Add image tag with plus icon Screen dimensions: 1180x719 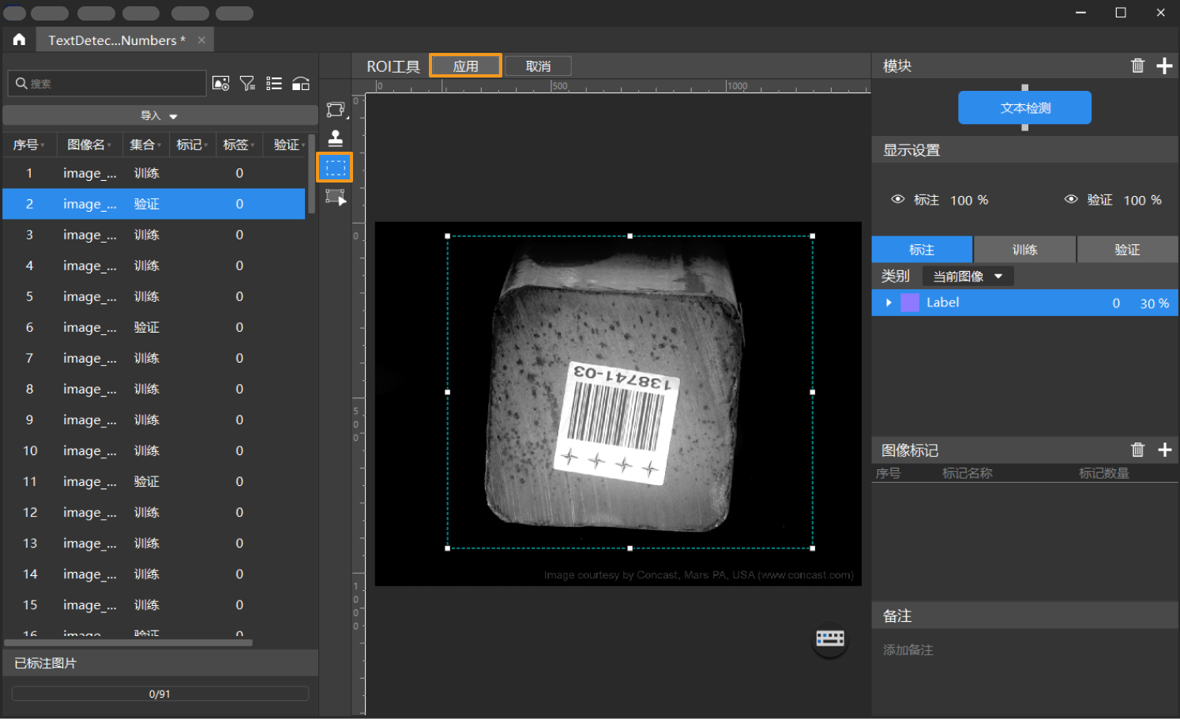pyautogui.click(x=1164, y=450)
